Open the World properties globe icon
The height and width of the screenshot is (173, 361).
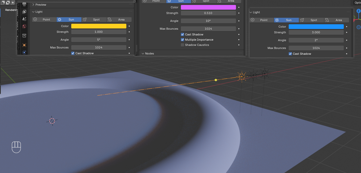pos(24,26)
